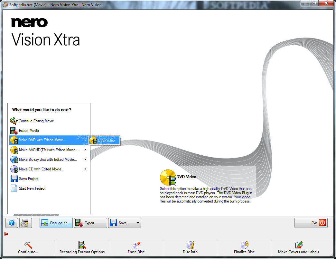The image size is (336, 259).
Task: Click the Exit button
Action: (x=311, y=223)
